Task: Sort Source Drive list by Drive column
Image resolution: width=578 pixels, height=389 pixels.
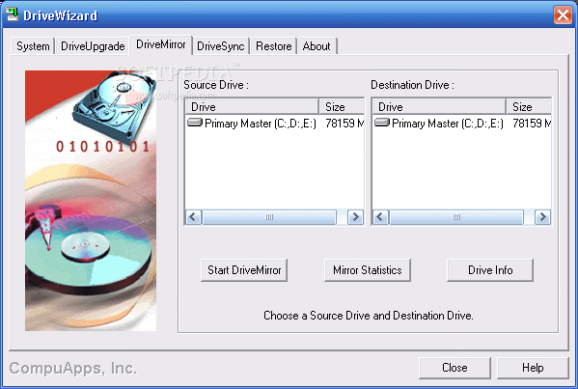Action: point(252,107)
